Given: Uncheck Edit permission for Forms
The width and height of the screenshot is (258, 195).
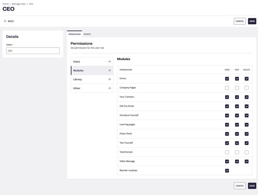Looking at the screenshot, I should pyautogui.click(x=237, y=79).
